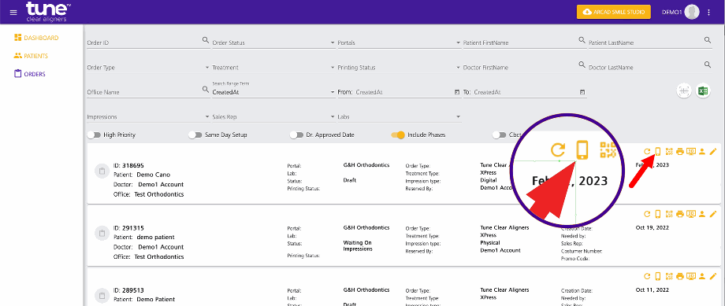Enable the High Priority toggle
This screenshot has width=725, height=306.
click(94, 135)
